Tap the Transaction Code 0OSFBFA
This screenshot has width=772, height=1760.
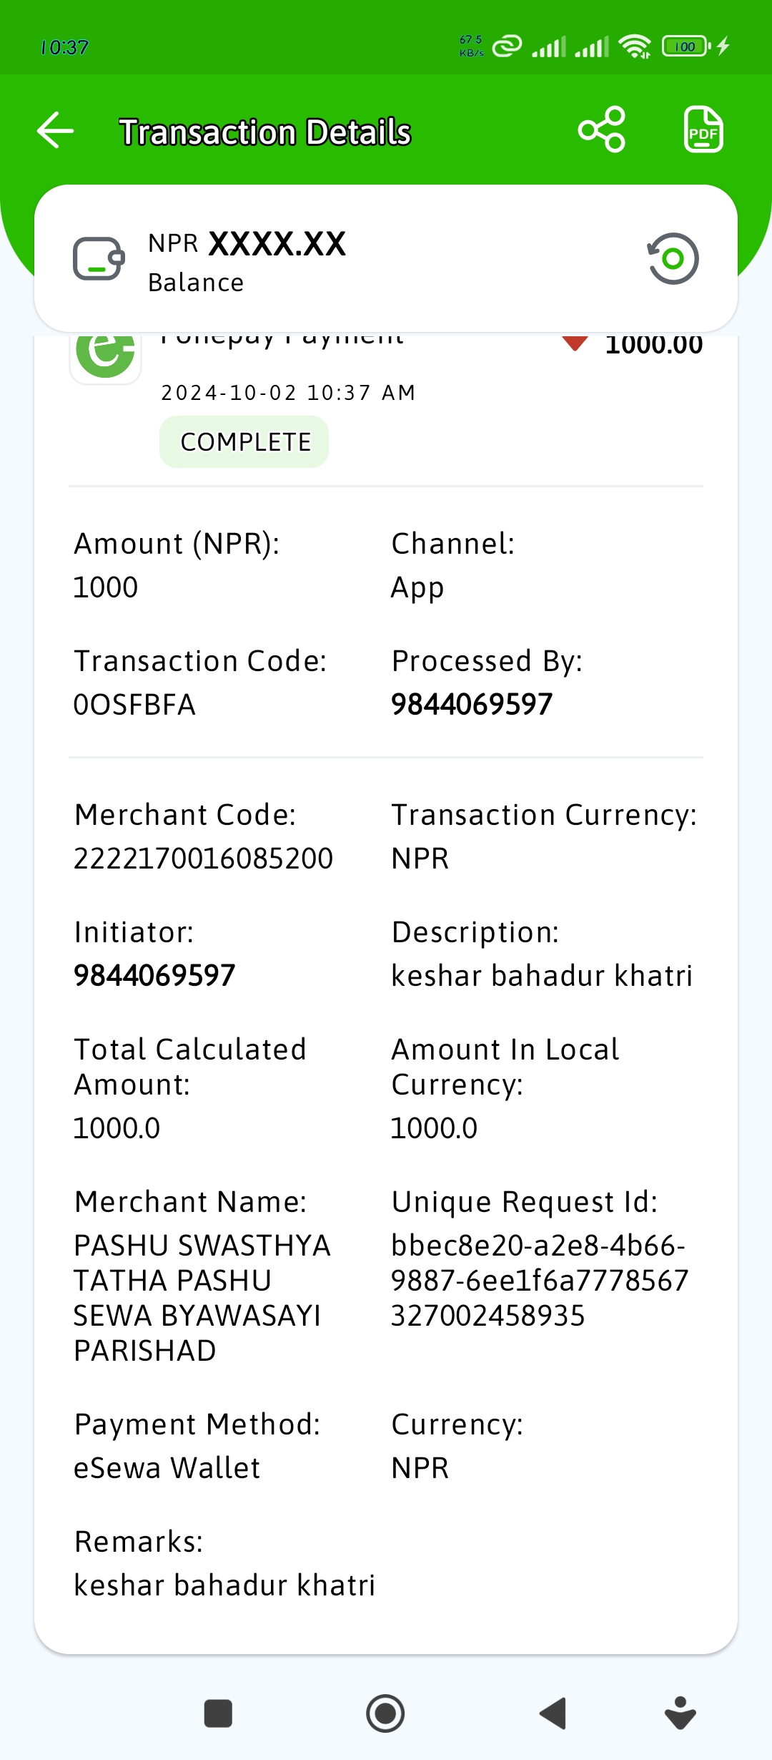click(134, 705)
